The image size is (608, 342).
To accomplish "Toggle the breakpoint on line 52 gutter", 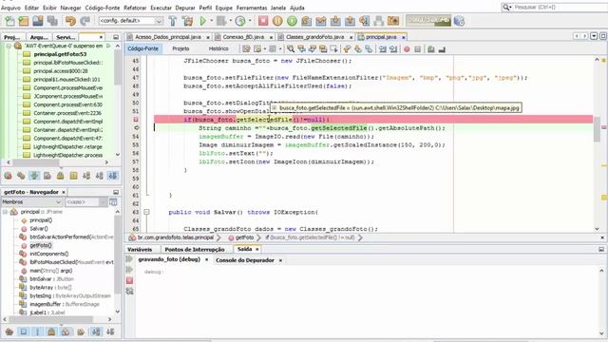I will tap(136, 120).
